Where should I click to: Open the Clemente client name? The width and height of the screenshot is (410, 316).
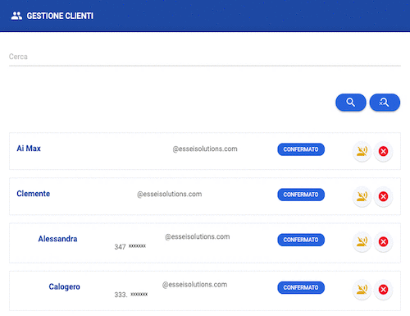(34, 194)
